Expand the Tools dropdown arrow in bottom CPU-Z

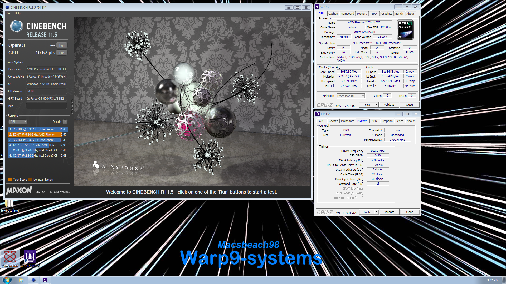pyautogui.click(x=377, y=212)
